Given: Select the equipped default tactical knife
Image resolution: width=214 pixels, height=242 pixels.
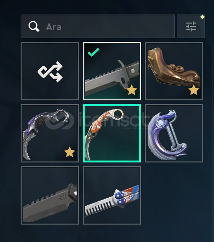Looking at the screenshot, I should click(x=112, y=71).
